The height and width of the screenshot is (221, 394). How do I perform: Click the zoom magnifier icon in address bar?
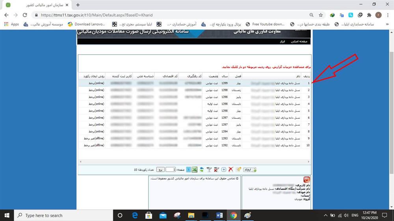point(312,15)
